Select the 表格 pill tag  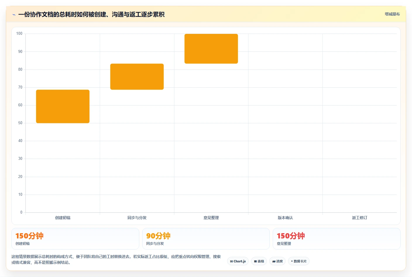259,261
